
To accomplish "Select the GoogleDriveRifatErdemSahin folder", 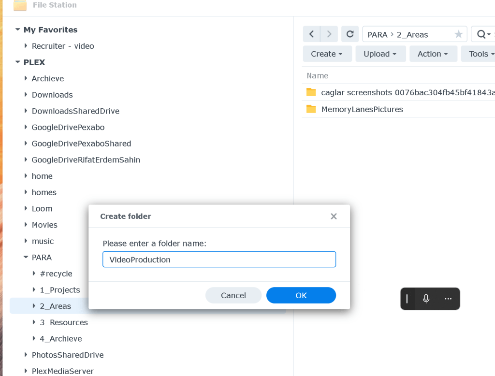I will coord(86,160).
